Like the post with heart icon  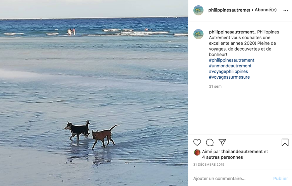click(197, 143)
